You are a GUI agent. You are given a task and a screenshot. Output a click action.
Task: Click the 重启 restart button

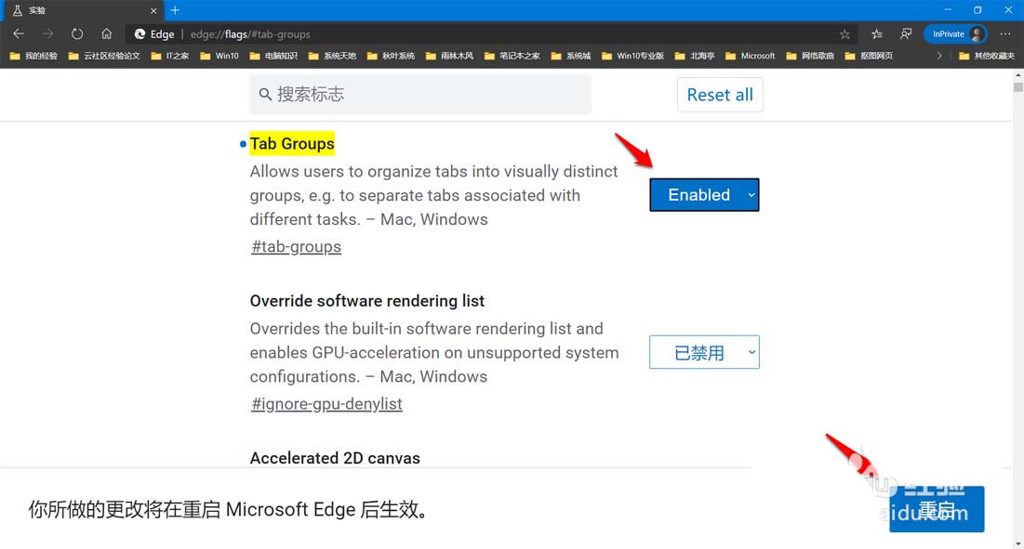[x=937, y=509]
